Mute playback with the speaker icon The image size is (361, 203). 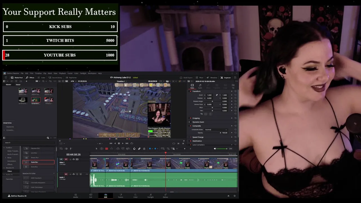click(x=215, y=149)
